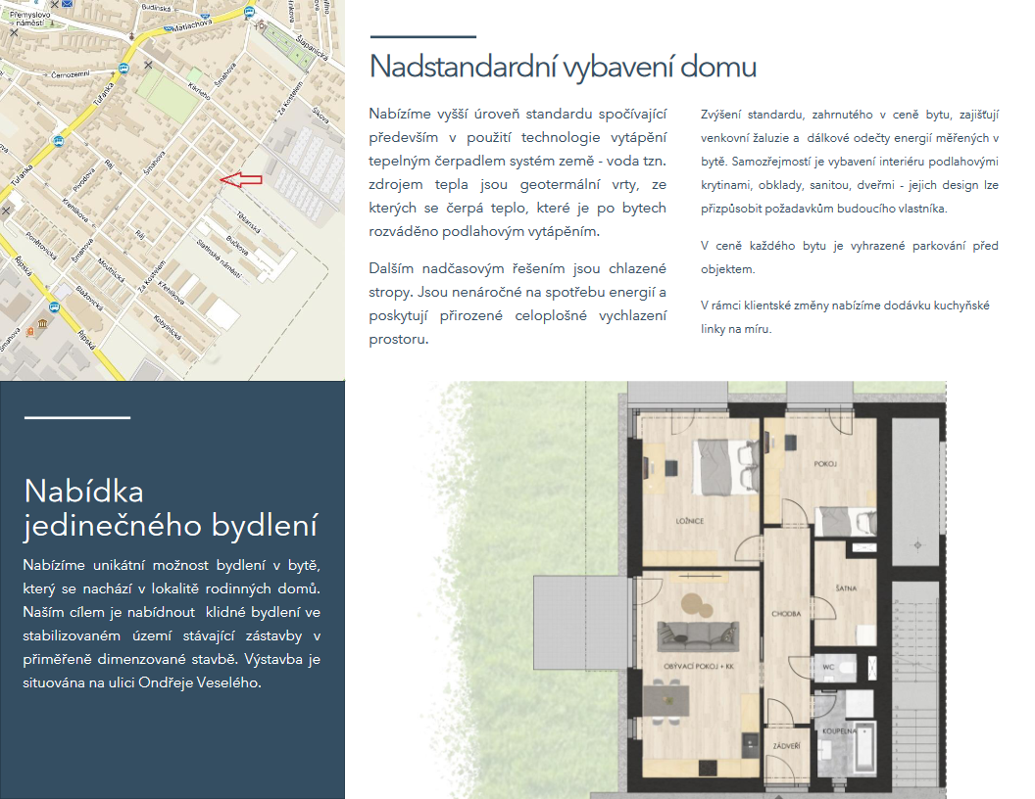This screenshot has height=799, width=1035.
Task: Click paragraph starting 'Zvýšení standardu, zahrnutého'
Action: tap(850, 162)
